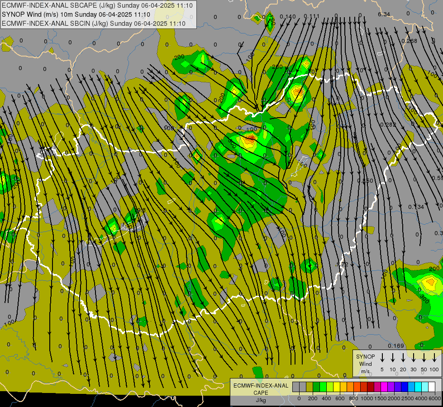Click the 0.268 value on the map
The height and width of the screenshot is (407, 443).
pyautogui.click(x=410, y=41)
